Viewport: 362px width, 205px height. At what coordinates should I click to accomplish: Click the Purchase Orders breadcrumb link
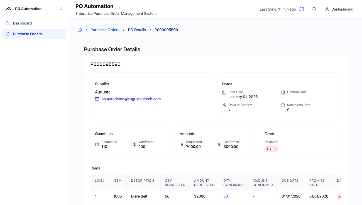coord(105,30)
